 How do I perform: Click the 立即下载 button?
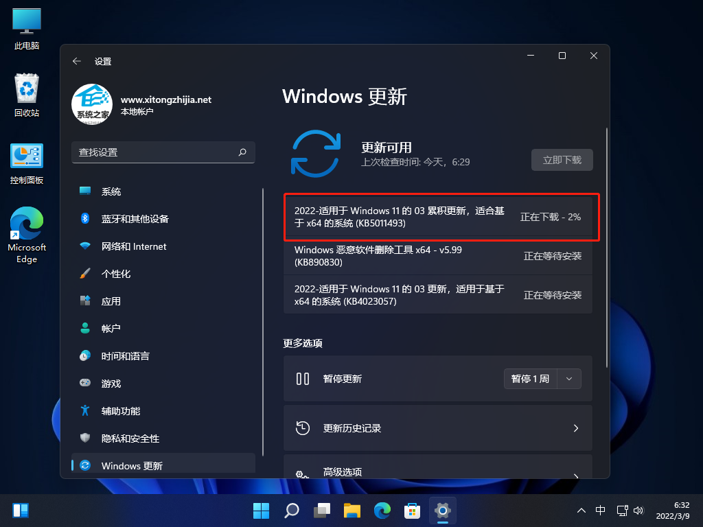(562, 159)
